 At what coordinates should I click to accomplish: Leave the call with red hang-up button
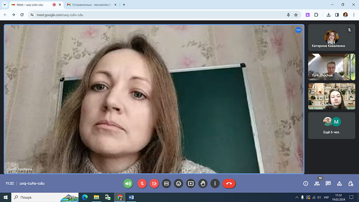(229, 184)
